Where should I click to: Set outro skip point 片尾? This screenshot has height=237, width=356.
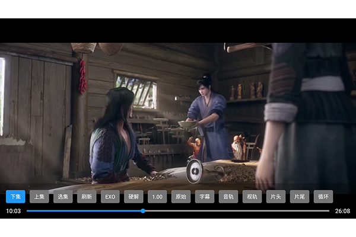point(299,196)
